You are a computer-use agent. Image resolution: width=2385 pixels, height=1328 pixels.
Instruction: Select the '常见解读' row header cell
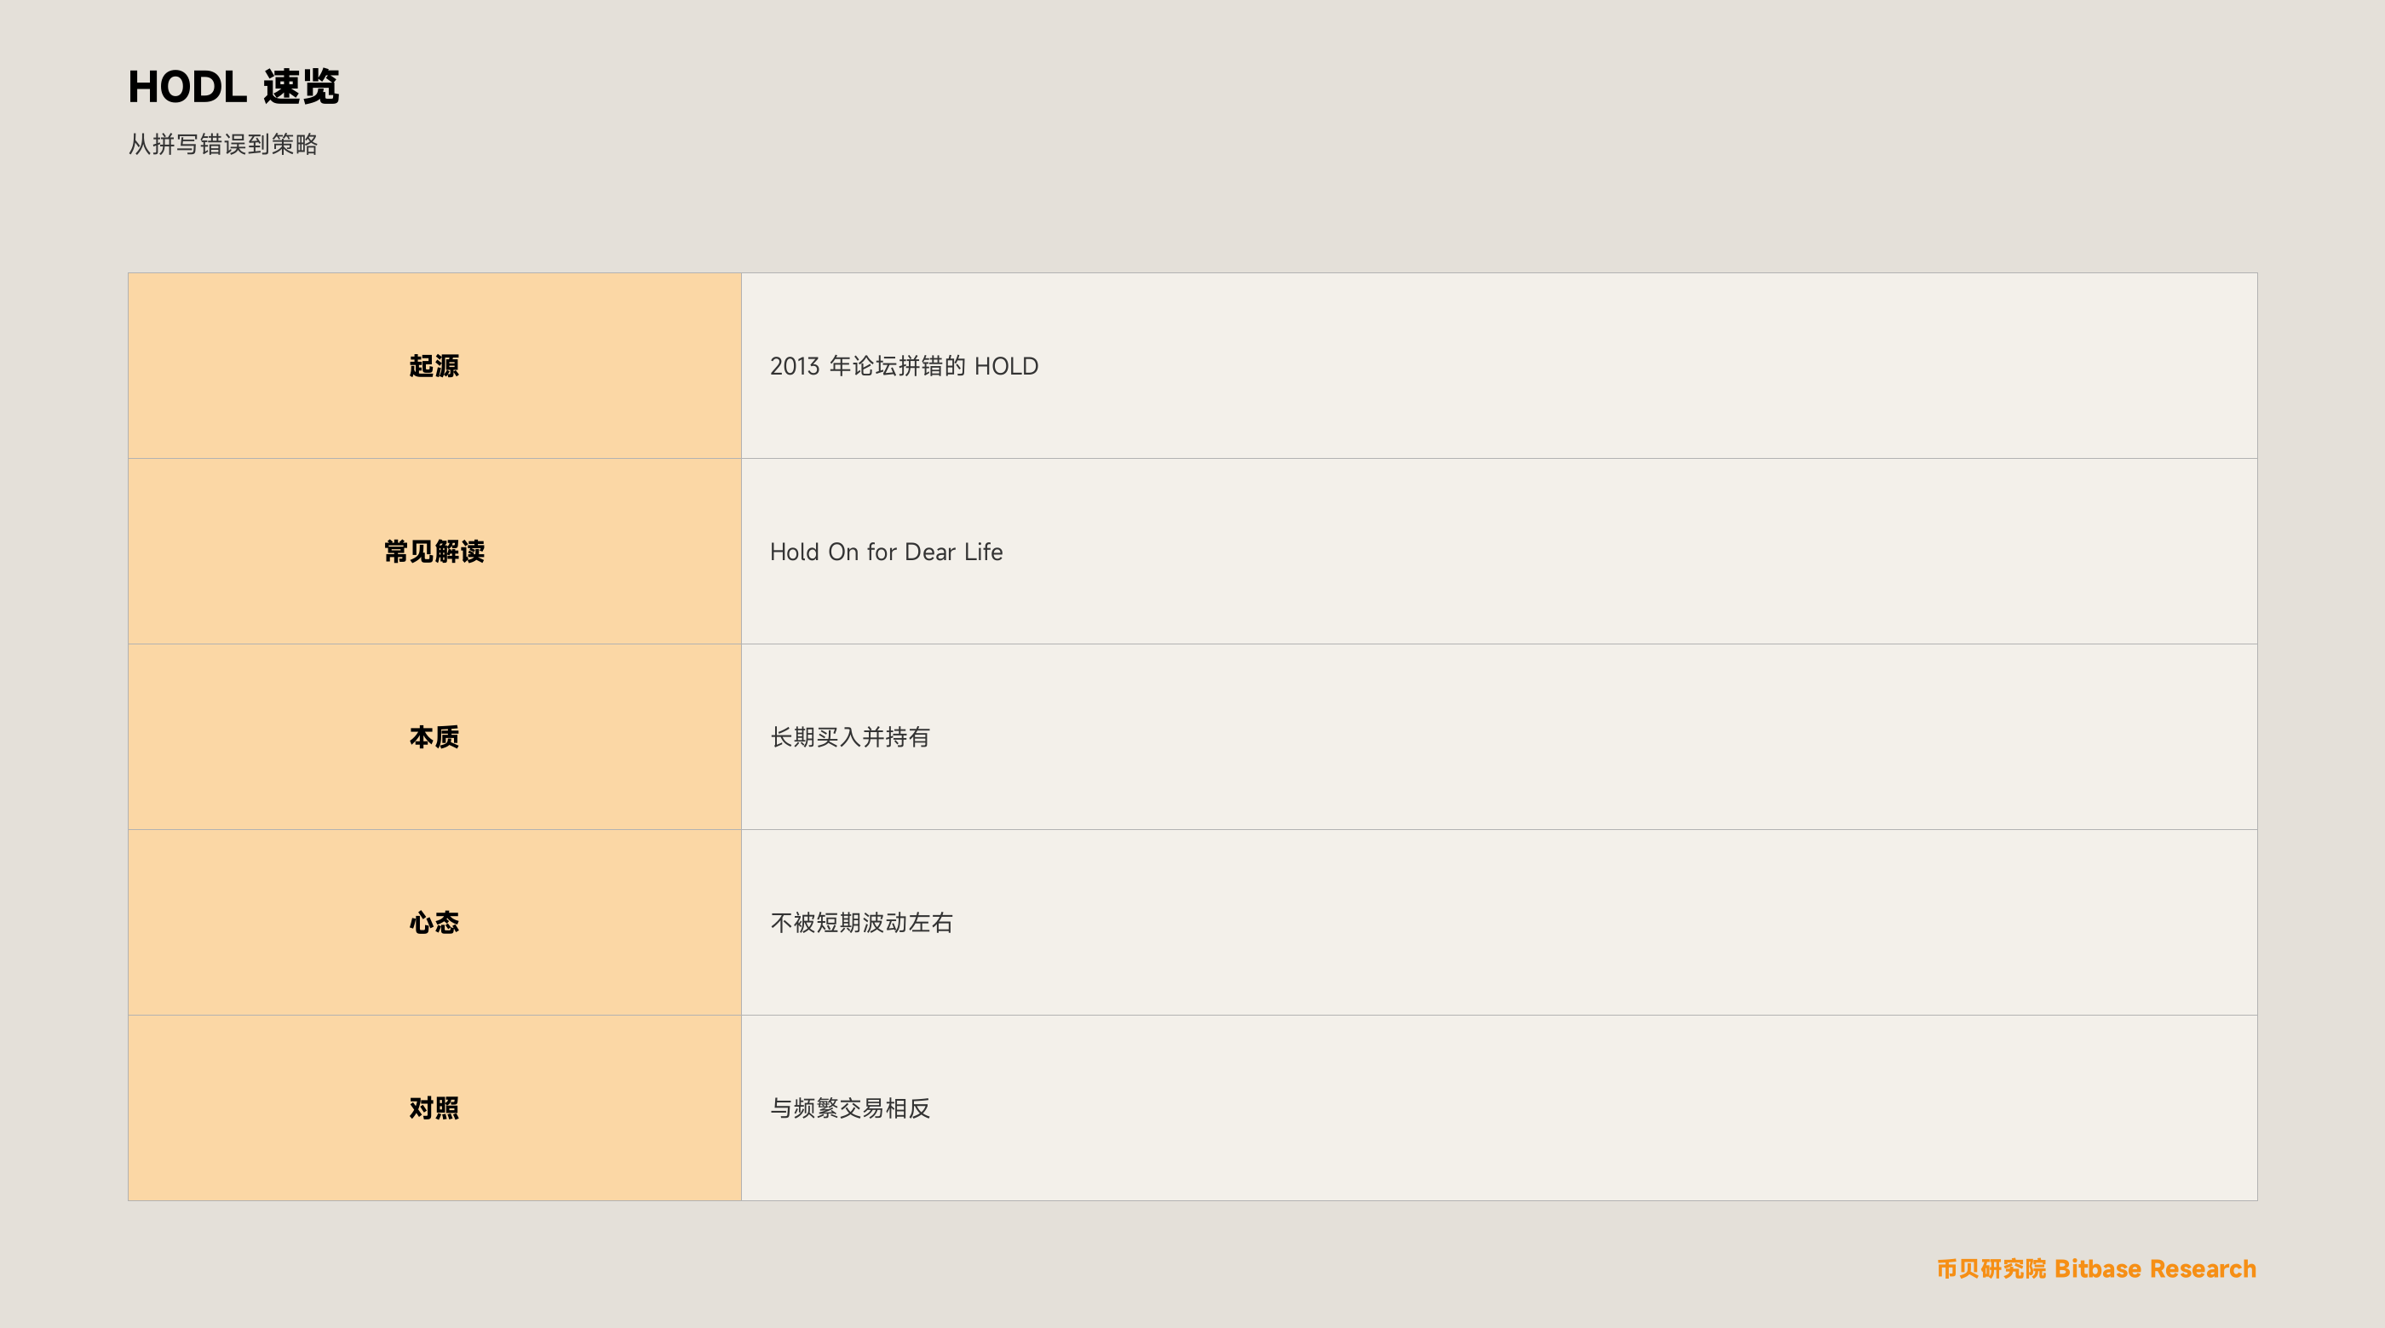(x=434, y=552)
